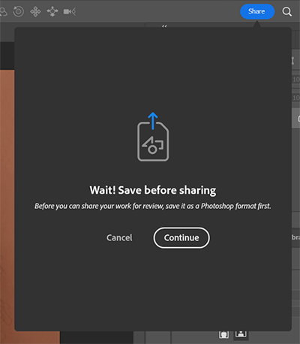The width and height of the screenshot is (300, 344).
Task: Click the upper '10' value field on right edge
Action: point(295,80)
